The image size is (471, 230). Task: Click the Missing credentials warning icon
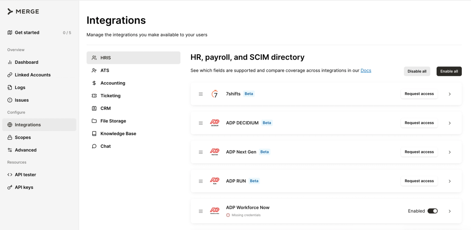click(228, 215)
